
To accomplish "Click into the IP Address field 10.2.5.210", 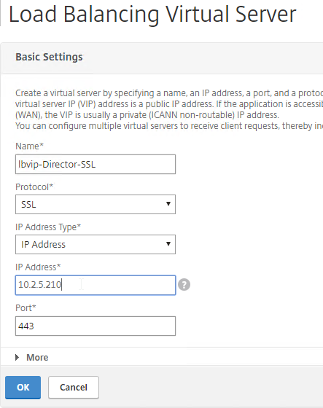I will (x=96, y=285).
